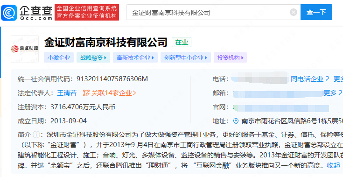Select credit code 91320114075876306M text
The width and height of the screenshot is (343, 177).
click(112, 79)
